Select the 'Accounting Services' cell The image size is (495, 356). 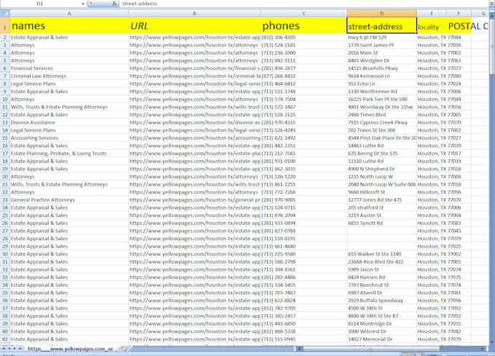(69, 138)
